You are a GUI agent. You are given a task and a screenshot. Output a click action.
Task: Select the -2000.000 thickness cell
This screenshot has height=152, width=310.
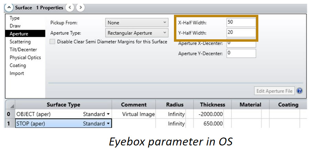pyautogui.click(x=209, y=114)
